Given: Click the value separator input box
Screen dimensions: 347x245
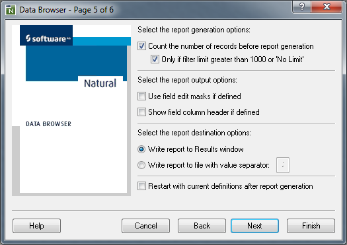Looking at the screenshot, I should coord(283,165).
